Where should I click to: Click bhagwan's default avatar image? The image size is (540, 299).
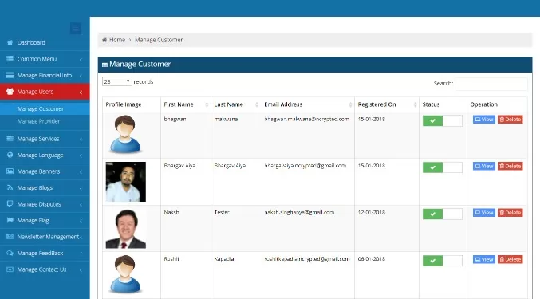(125, 134)
